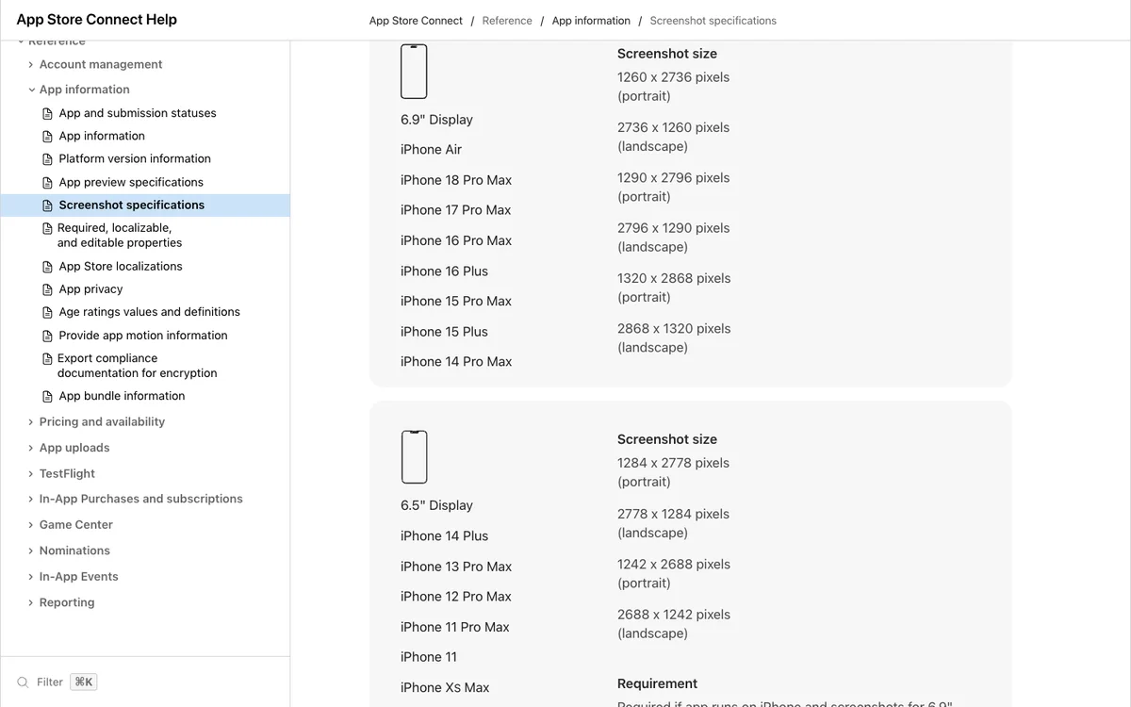Click iPhone 14 Plus device name
The image size is (1131, 707).
tap(444, 536)
